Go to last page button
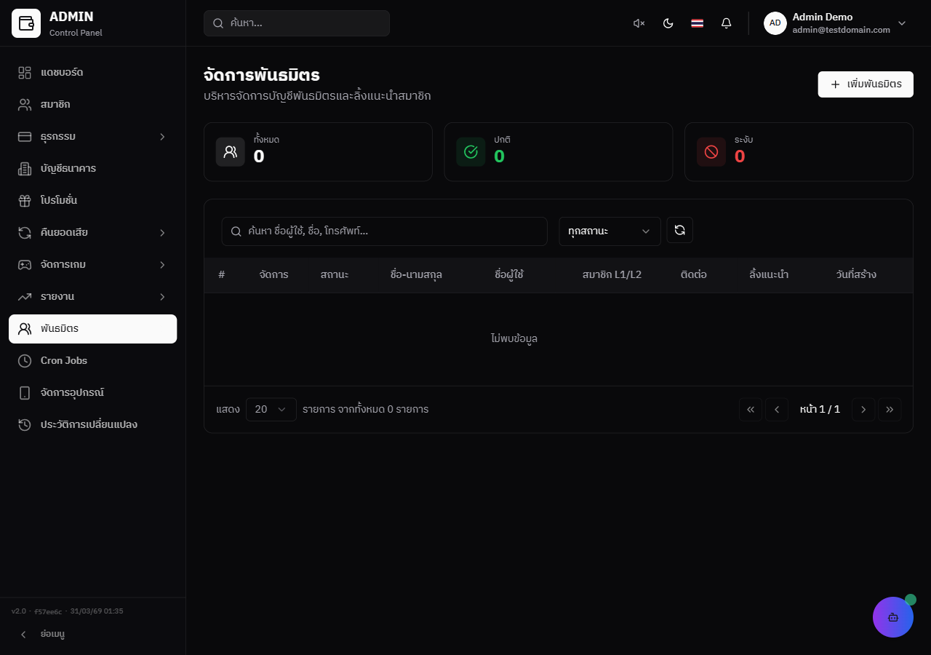 (x=890, y=410)
